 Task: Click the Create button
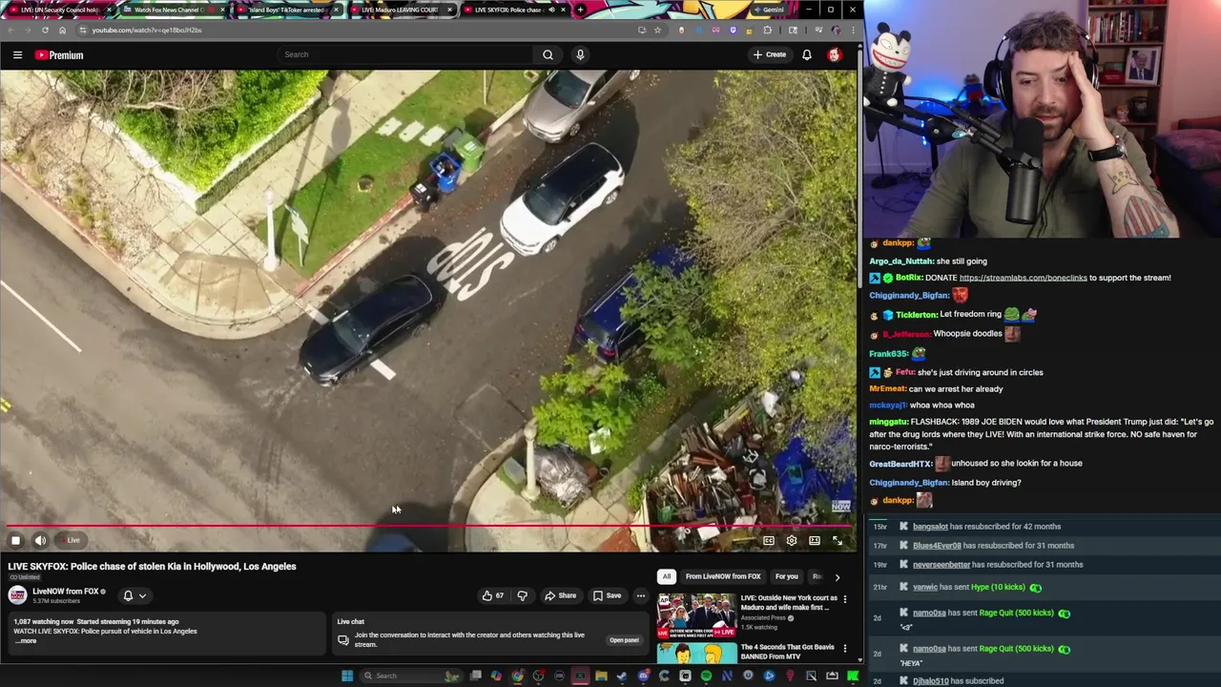tap(770, 54)
